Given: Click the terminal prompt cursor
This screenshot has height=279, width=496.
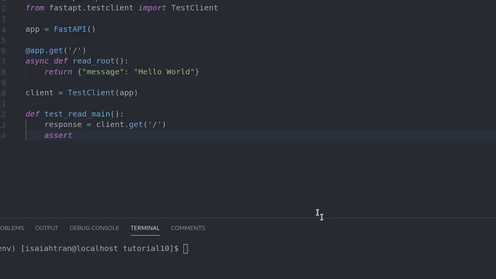Looking at the screenshot, I should (186, 249).
